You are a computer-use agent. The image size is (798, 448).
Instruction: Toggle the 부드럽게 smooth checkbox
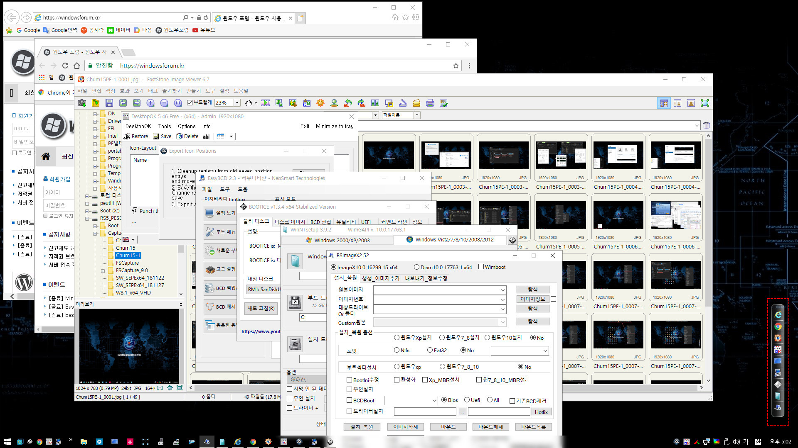[x=190, y=103]
